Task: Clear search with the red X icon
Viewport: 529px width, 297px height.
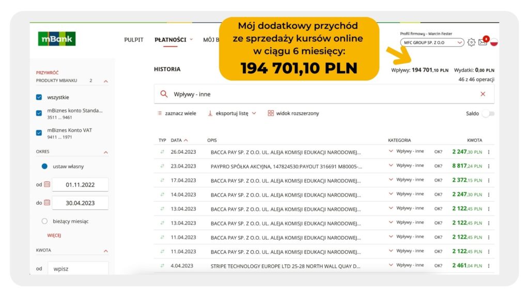Action: pos(483,94)
